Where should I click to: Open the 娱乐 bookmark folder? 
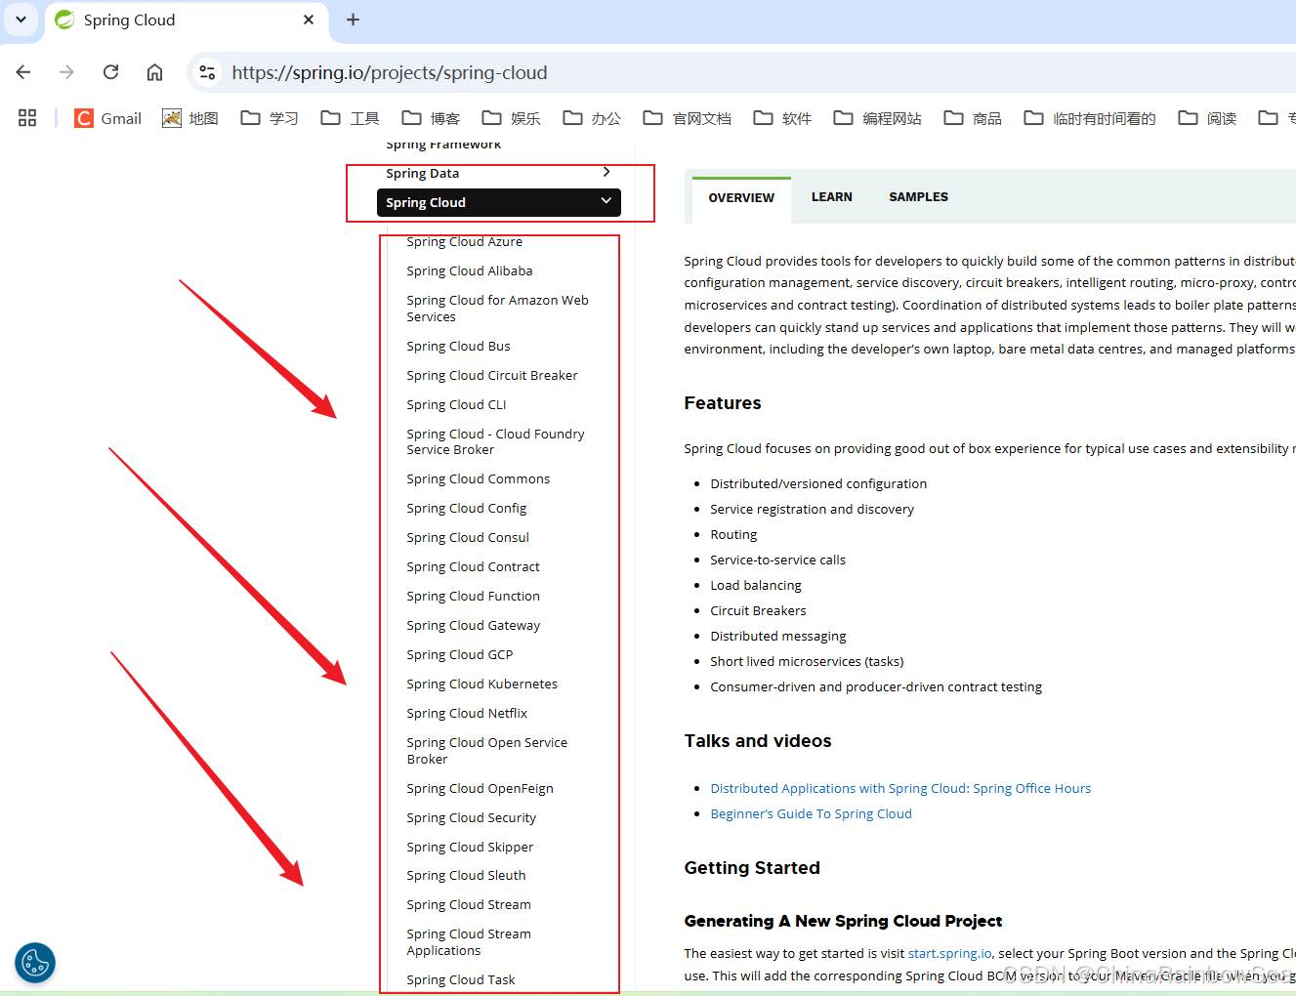click(x=511, y=118)
